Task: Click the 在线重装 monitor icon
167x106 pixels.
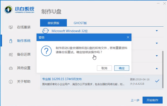Action: click(x=11, y=27)
